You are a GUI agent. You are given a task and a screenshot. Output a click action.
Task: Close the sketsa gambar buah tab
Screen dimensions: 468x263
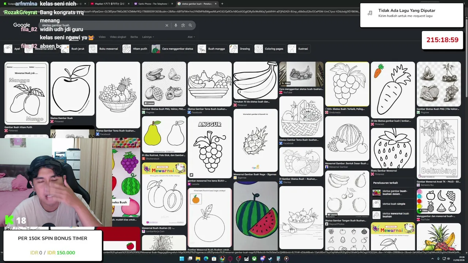tap(216, 4)
